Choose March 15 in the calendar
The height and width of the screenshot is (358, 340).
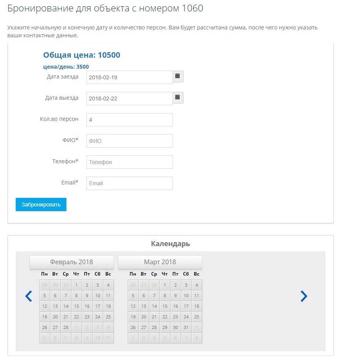point(165,306)
